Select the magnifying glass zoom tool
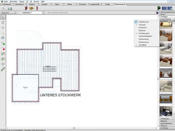The height and width of the screenshot is (131, 175). pos(3,33)
